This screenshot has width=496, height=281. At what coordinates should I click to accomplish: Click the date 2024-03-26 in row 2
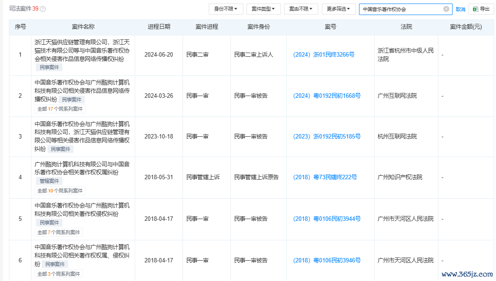click(159, 96)
